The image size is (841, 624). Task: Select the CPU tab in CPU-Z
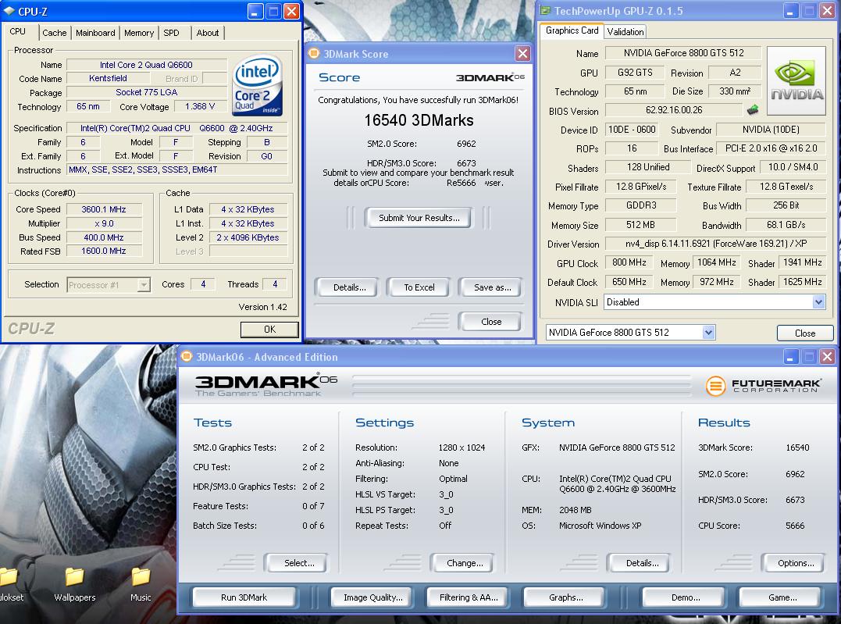pyautogui.click(x=18, y=31)
